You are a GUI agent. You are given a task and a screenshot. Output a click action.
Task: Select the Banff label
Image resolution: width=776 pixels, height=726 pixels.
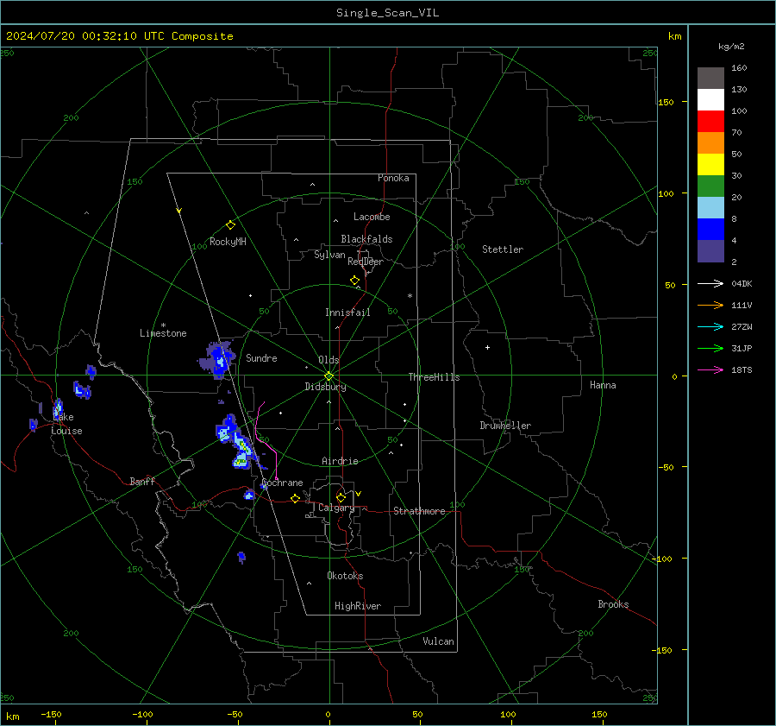click(x=142, y=481)
